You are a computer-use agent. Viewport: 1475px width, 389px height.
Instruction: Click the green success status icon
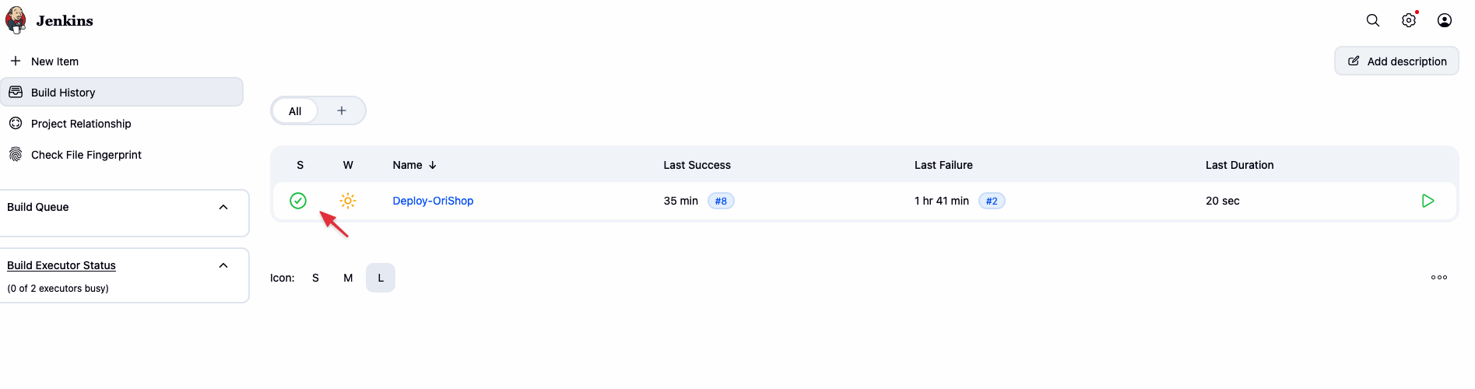(298, 201)
